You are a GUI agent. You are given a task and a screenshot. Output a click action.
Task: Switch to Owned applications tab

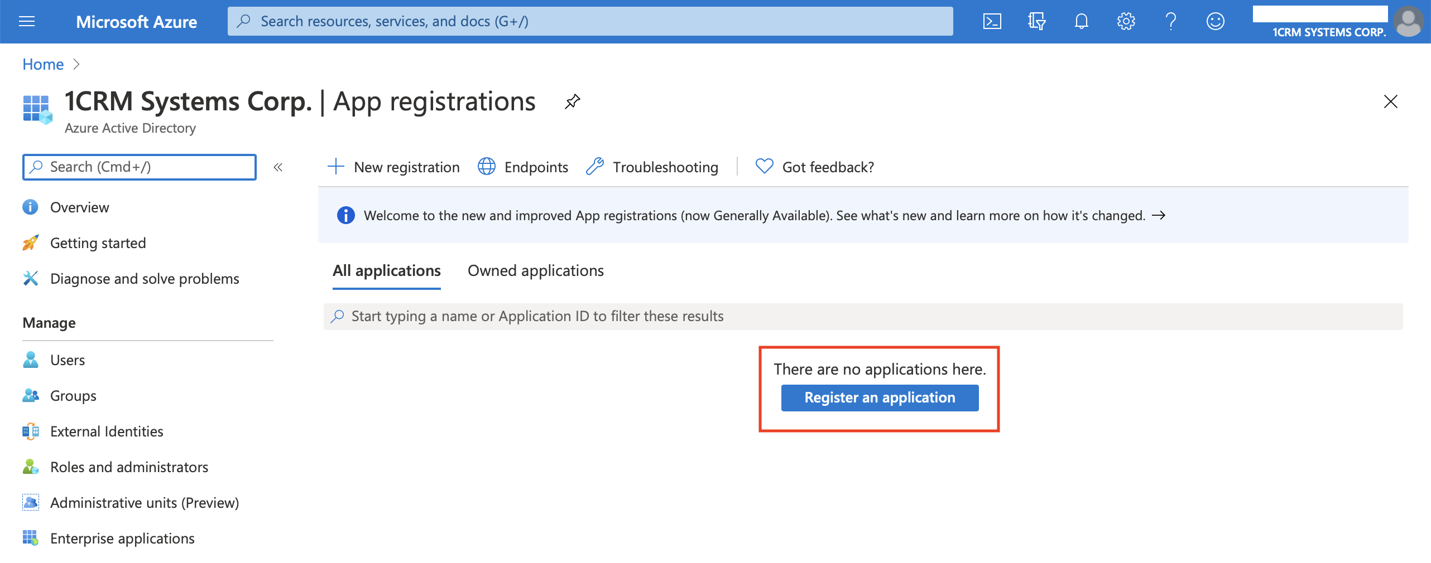tap(536, 271)
